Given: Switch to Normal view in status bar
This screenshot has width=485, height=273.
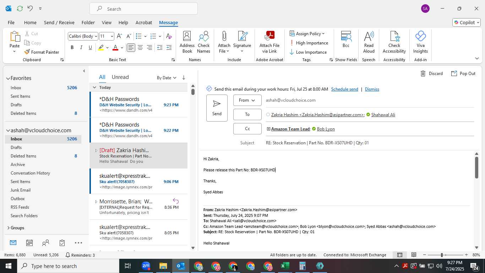Looking at the screenshot, I should coord(400,255).
